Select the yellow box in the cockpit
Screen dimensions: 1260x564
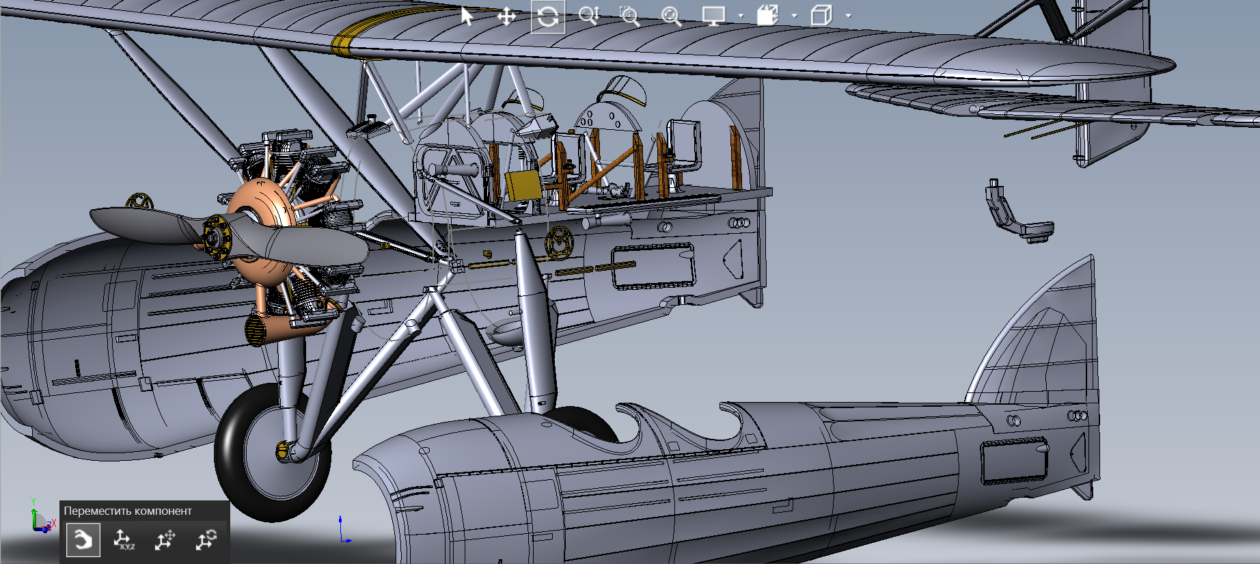pyautogui.click(x=522, y=185)
